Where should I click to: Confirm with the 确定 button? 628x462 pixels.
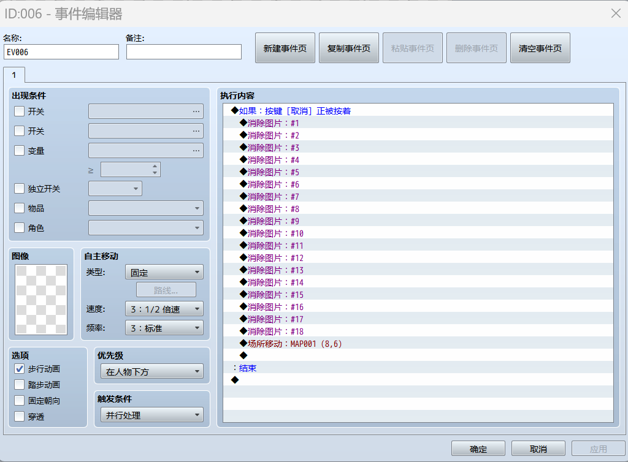point(478,449)
